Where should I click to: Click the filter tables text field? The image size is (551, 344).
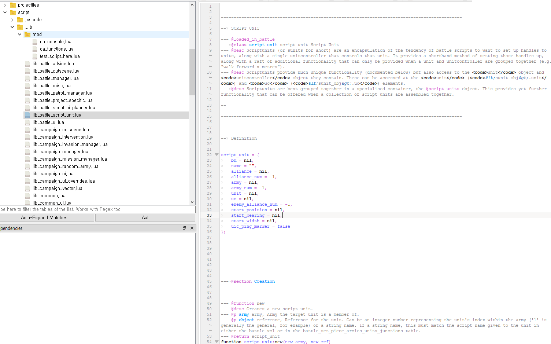[x=97, y=209]
